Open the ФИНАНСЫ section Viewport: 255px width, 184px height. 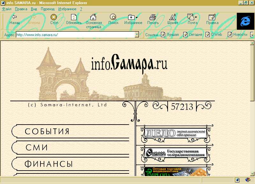click(70, 164)
